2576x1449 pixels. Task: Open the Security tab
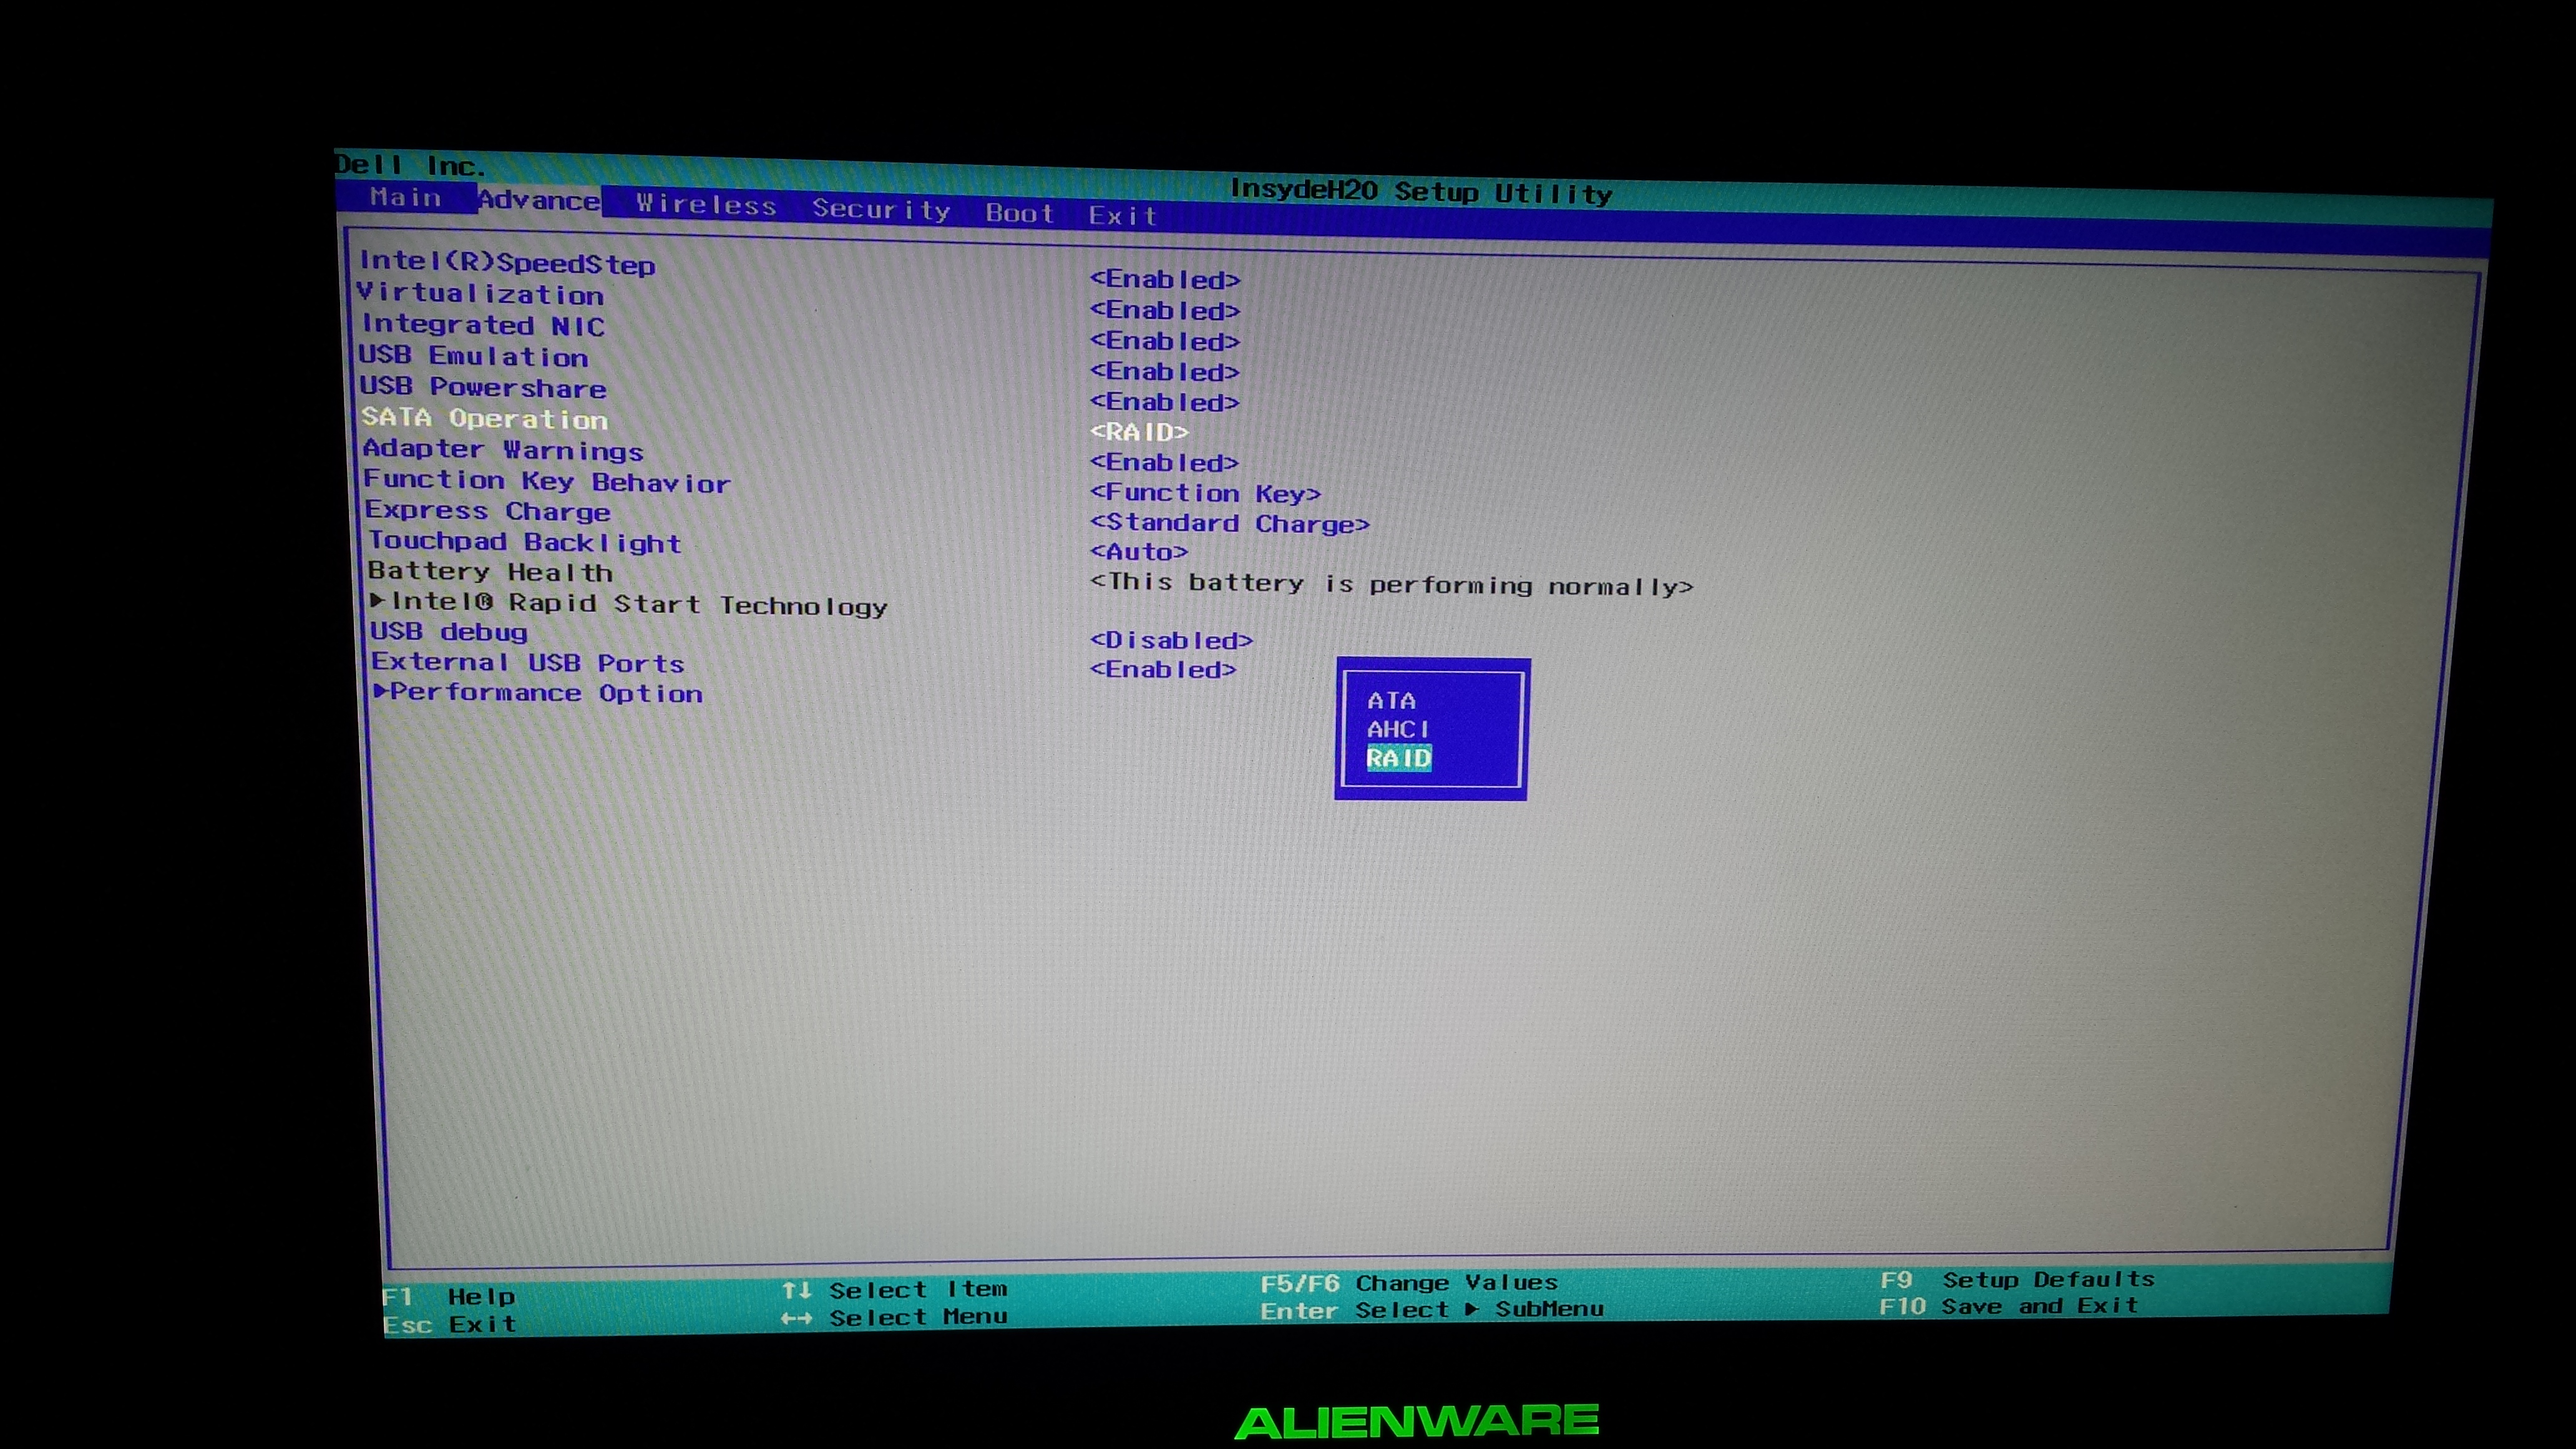[x=880, y=209]
